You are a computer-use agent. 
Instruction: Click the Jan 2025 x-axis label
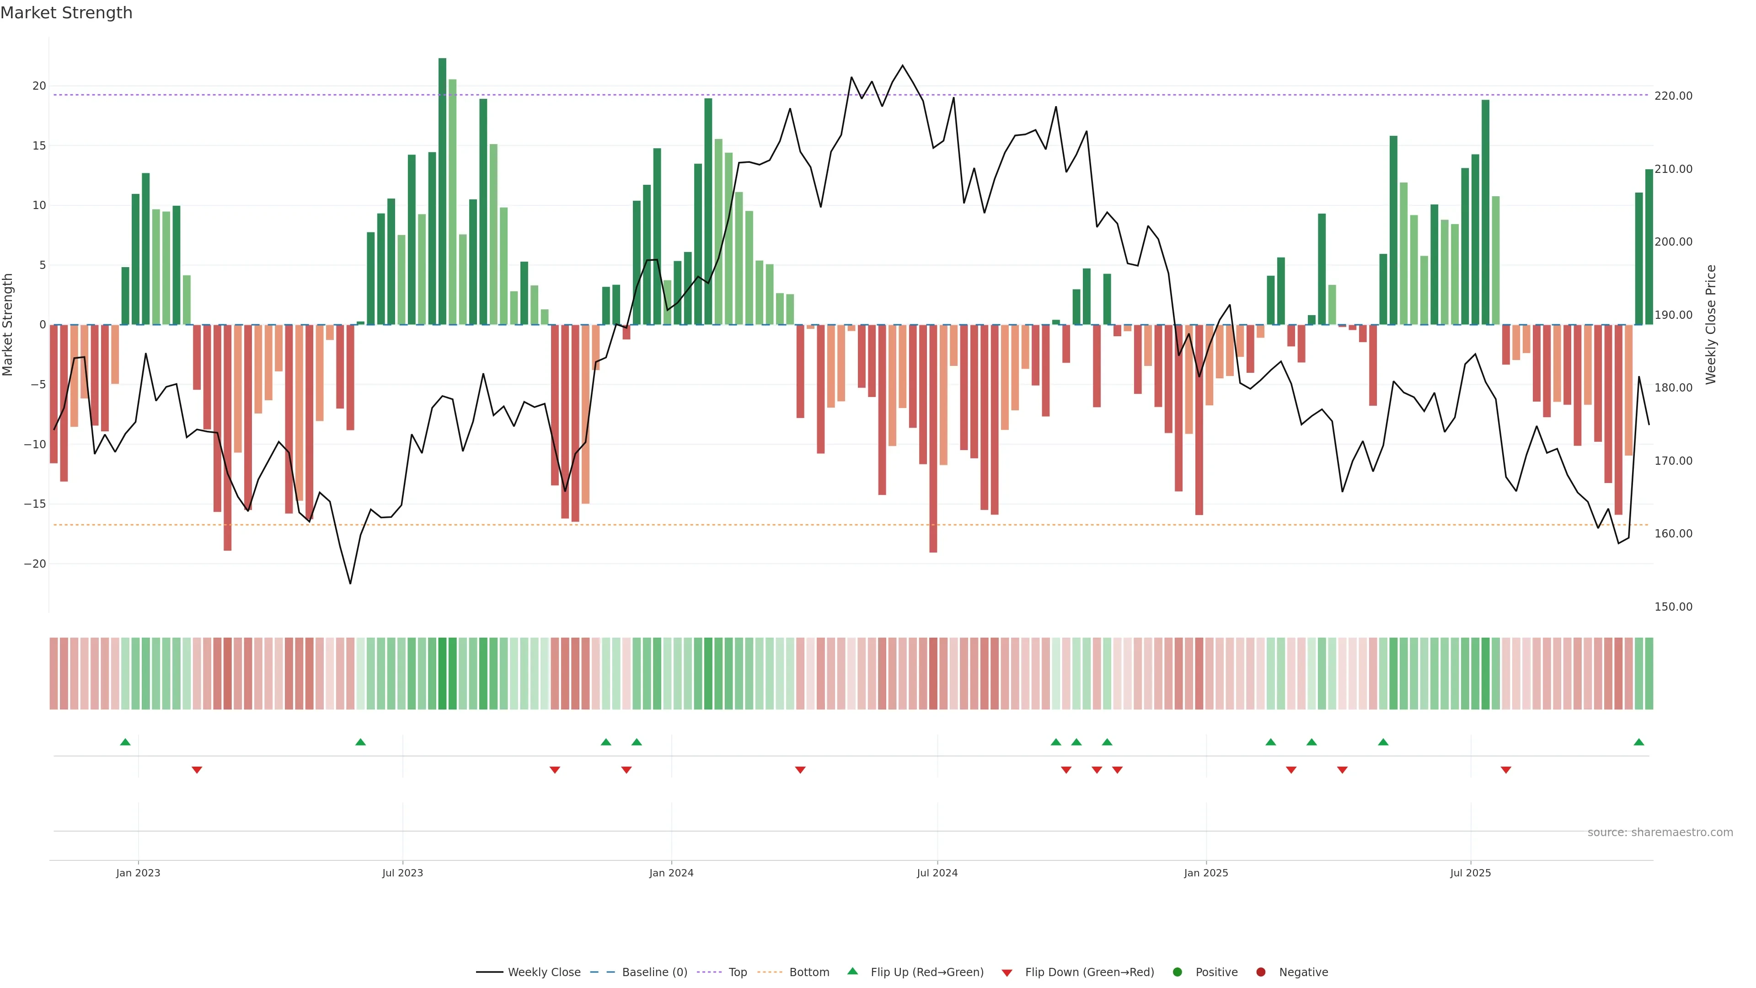[x=1206, y=873]
